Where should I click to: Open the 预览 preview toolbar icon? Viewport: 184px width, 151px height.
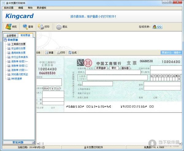click(8, 27)
